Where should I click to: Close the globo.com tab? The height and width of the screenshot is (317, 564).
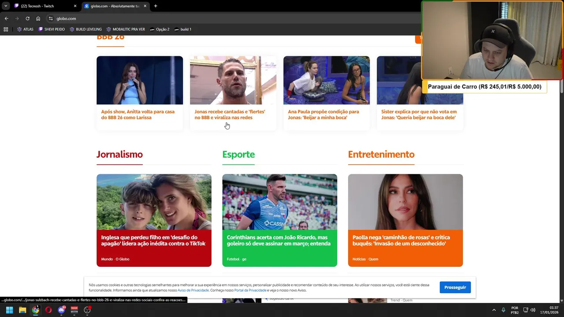pyautogui.click(x=145, y=6)
